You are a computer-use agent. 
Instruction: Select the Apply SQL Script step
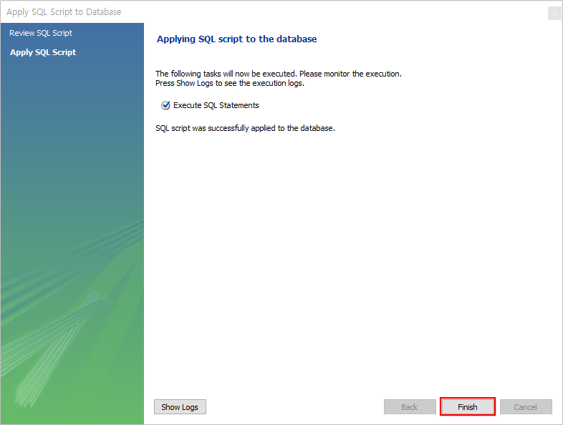43,52
